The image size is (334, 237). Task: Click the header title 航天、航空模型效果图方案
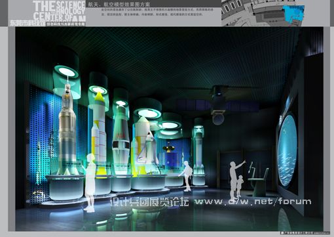point(119,4)
